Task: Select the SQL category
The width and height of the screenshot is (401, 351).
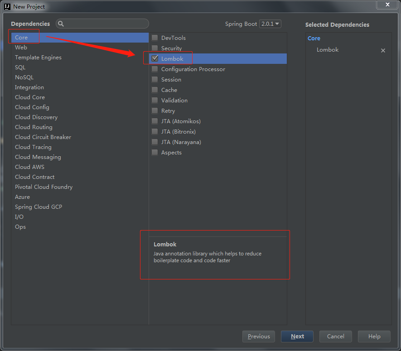Action: [x=80, y=67]
